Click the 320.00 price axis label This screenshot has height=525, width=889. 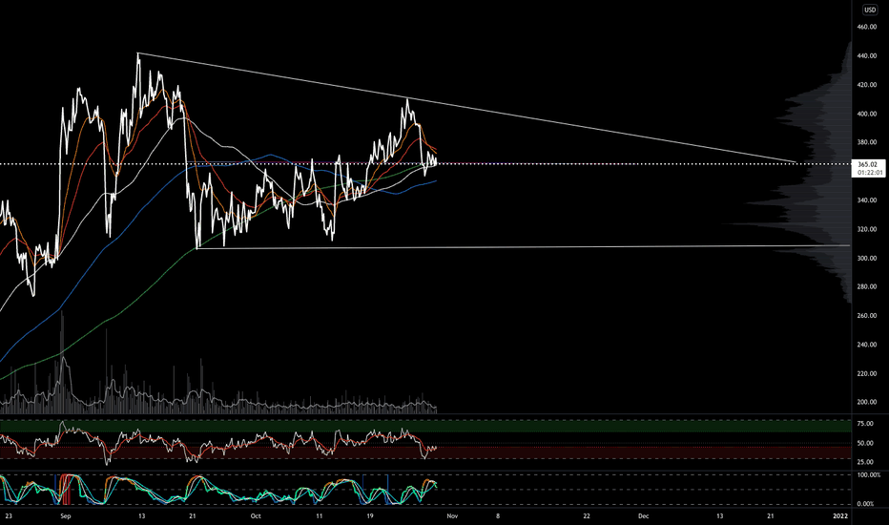point(867,229)
